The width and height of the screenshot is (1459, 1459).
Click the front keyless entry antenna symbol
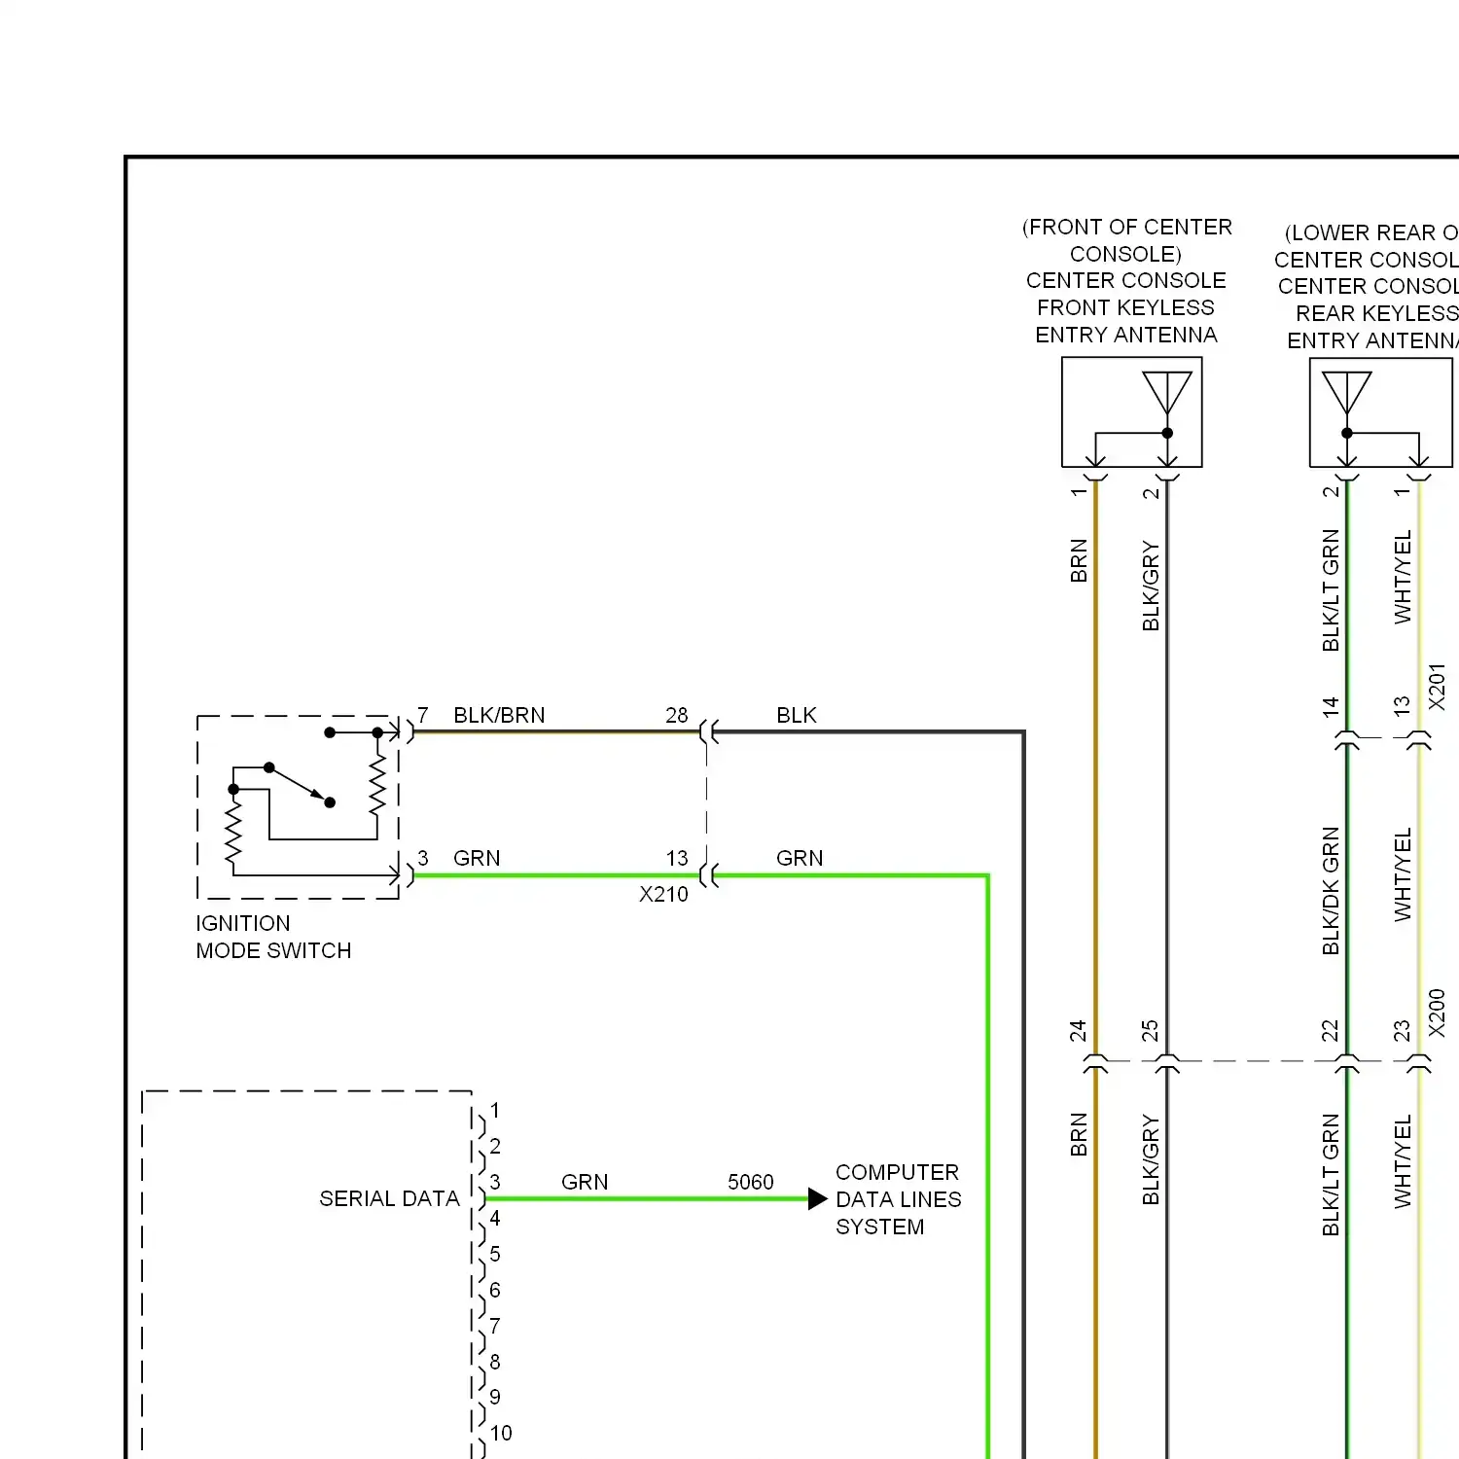[1132, 412]
